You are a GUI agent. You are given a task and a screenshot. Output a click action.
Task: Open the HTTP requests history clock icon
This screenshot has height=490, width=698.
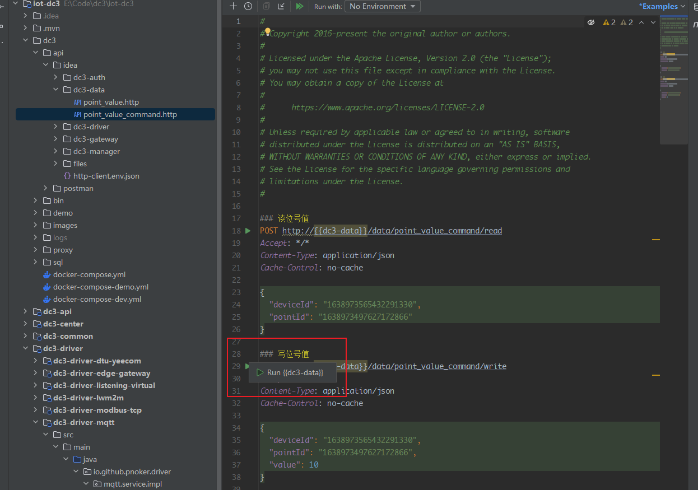click(x=248, y=6)
